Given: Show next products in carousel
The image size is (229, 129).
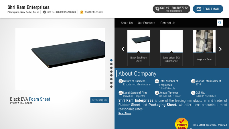Looking at the screenshot, I should 220,49.
